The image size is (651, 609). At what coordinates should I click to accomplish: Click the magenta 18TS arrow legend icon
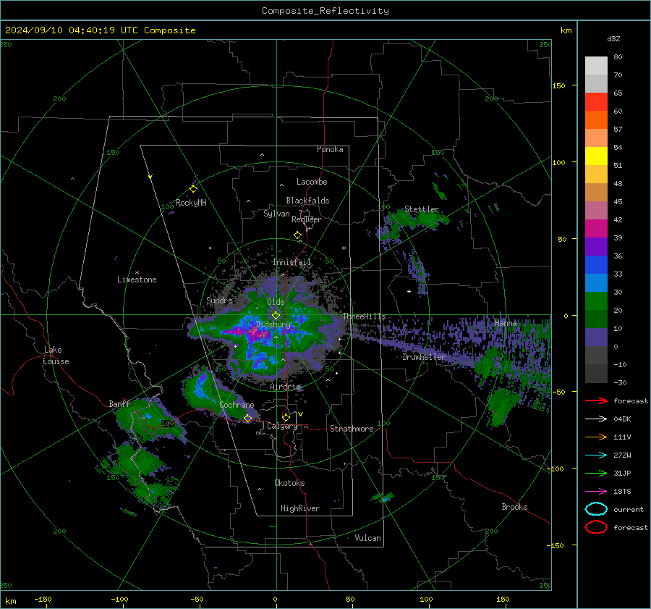coord(596,492)
